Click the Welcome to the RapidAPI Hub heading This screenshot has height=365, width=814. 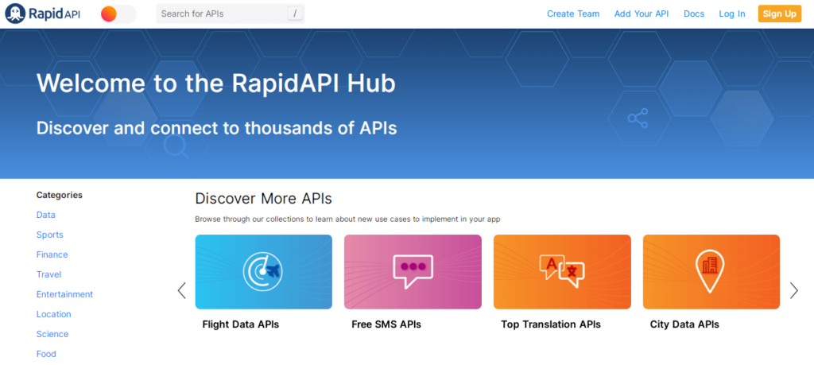(216, 83)
